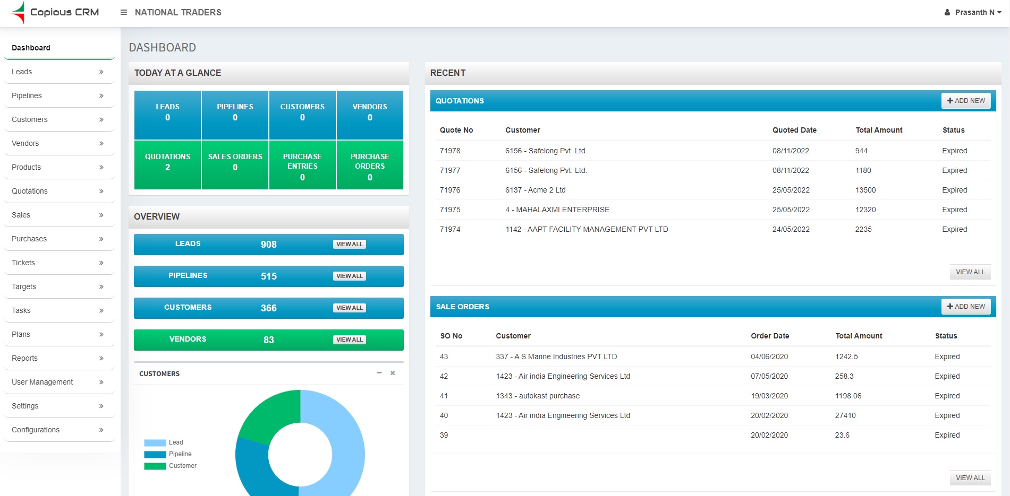Click the user profile icon near Prasanth N
This screenshot has width=1010, height=496.
click(x=947, y=12)
